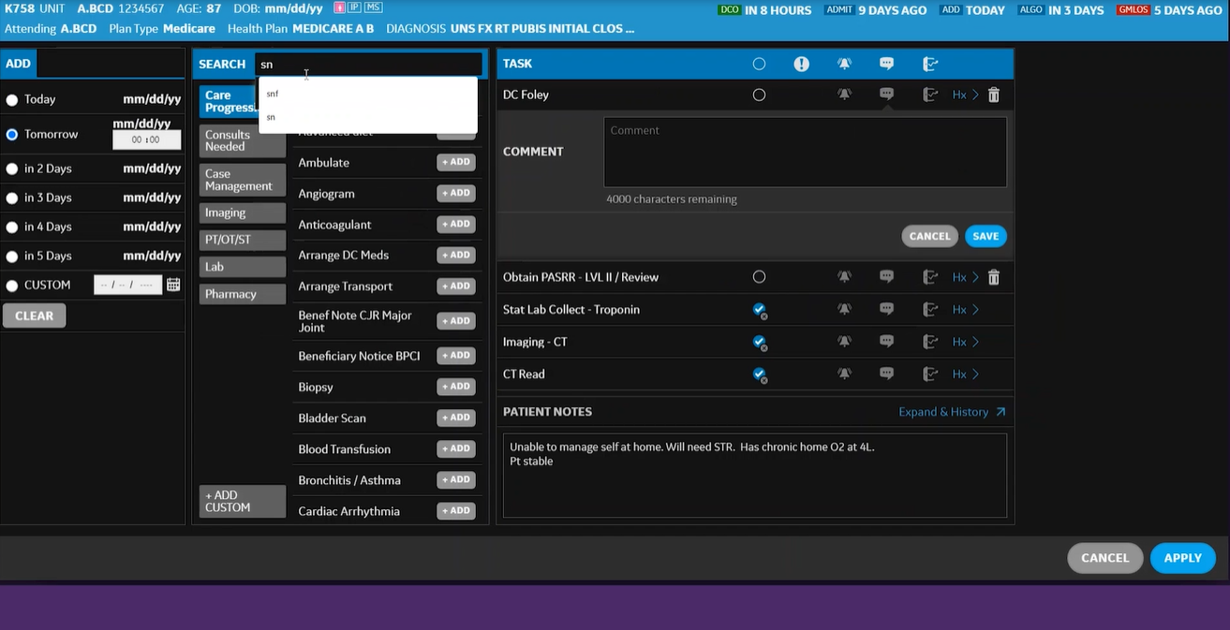Select the Tomorrow scheduling radio button
This screenshot has width=1230, height=630.
[10, 133]
